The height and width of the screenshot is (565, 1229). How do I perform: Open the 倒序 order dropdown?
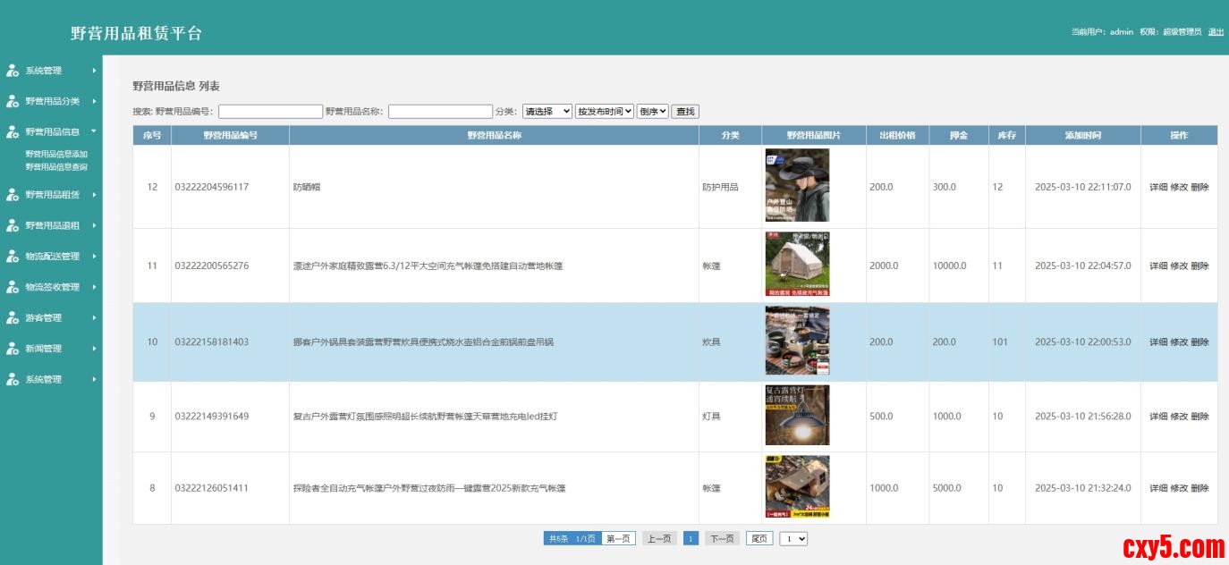pos(652,112)
